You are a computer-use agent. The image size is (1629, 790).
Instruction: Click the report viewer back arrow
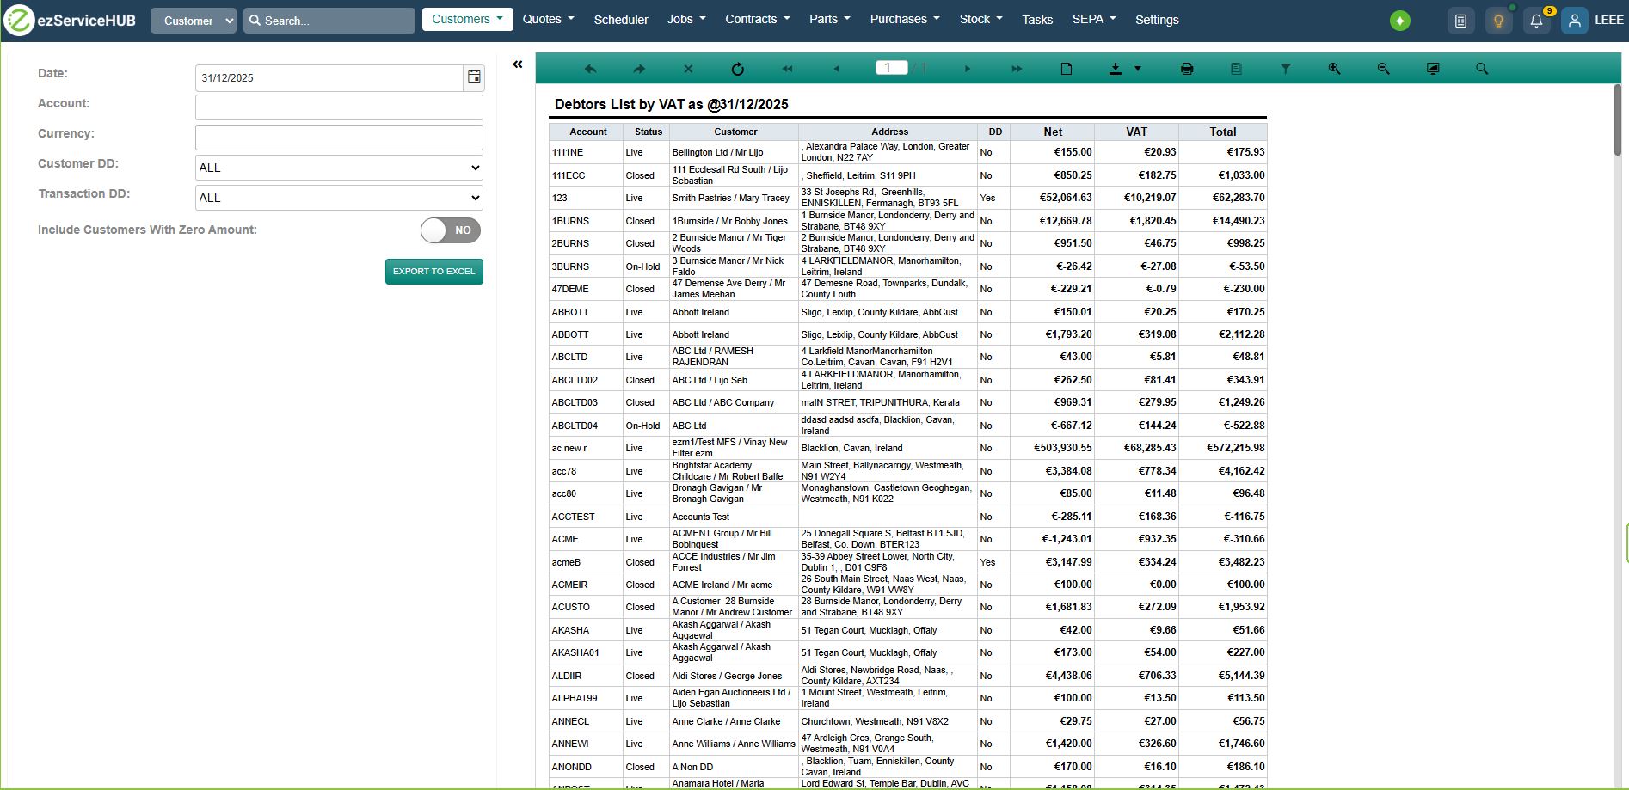click(x=590, y=69)
